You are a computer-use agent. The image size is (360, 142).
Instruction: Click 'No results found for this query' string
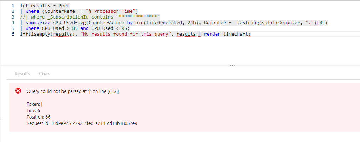point(126,34)
